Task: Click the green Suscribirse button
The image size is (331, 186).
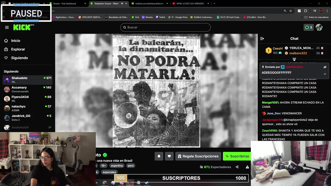Action: click(237, 156)
